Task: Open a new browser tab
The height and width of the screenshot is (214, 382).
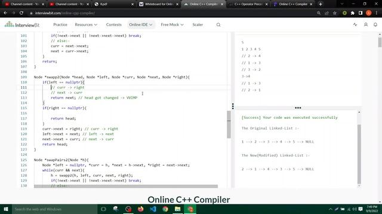Action: pos(321,4)
